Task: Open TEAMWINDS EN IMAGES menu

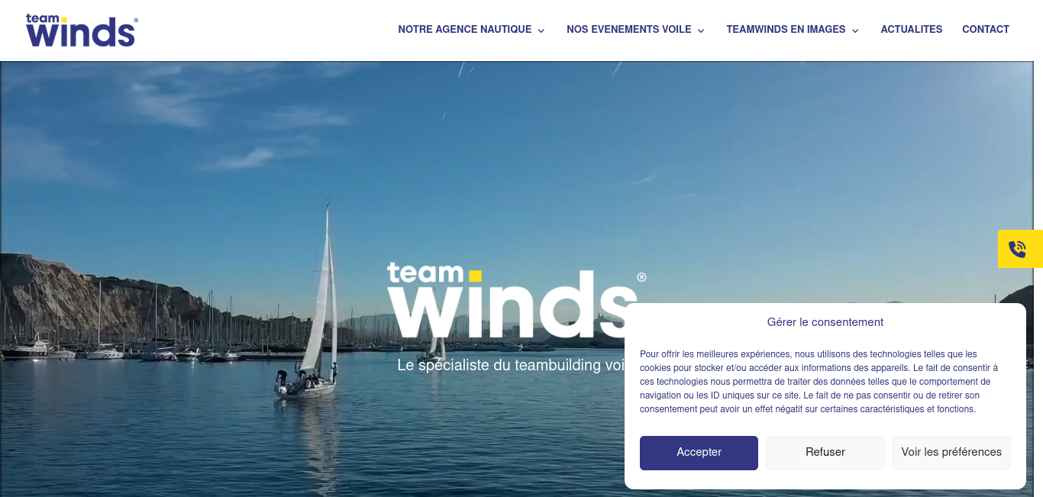Action: [x=786, y=30]
